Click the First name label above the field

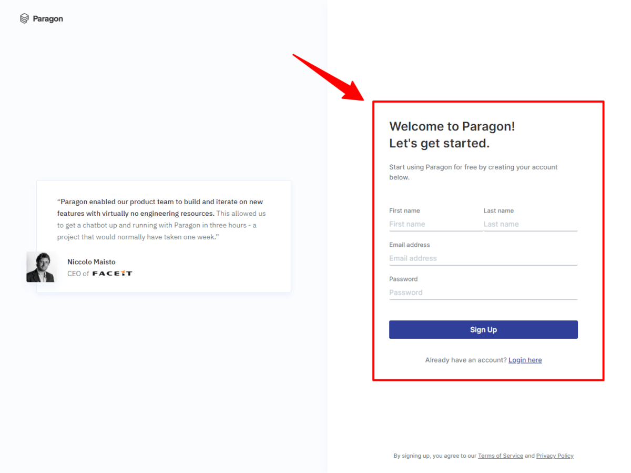click(x=404, y=211)
